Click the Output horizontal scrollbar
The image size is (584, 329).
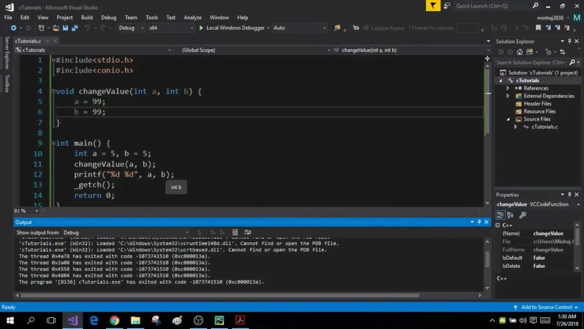[220, 295]
